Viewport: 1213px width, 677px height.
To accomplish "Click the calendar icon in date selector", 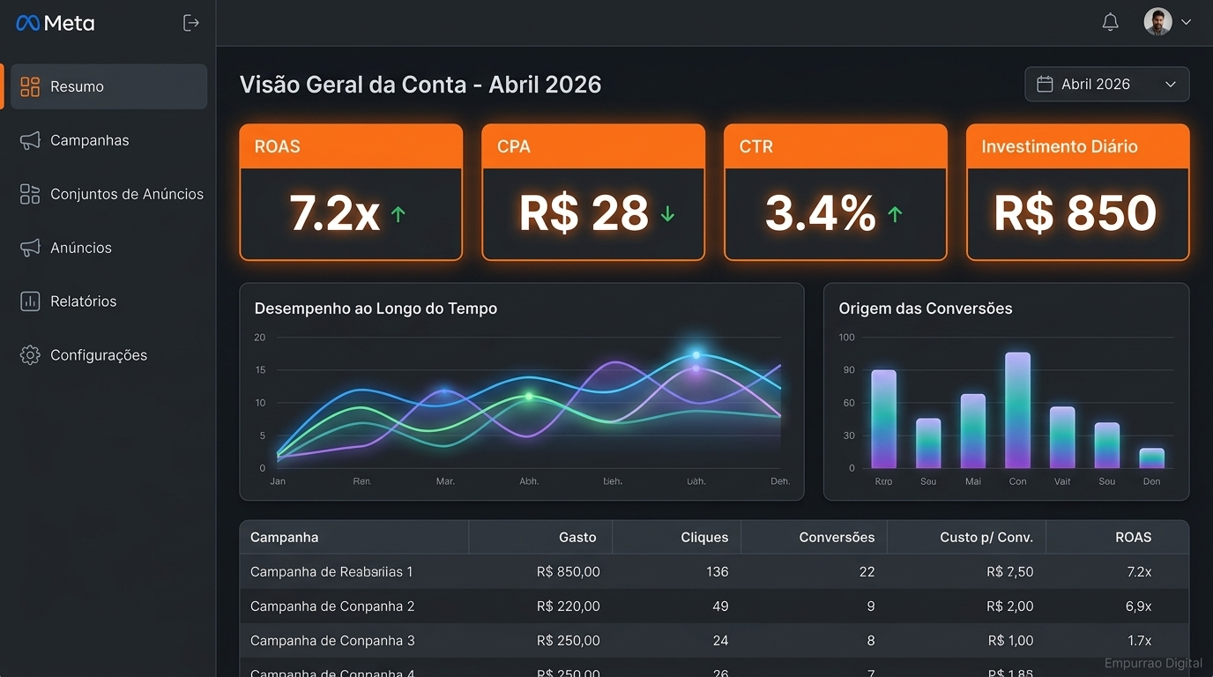I will (1045, 84).
